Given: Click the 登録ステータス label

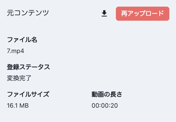Looking at the screenshot, I should tap(28, 67).
